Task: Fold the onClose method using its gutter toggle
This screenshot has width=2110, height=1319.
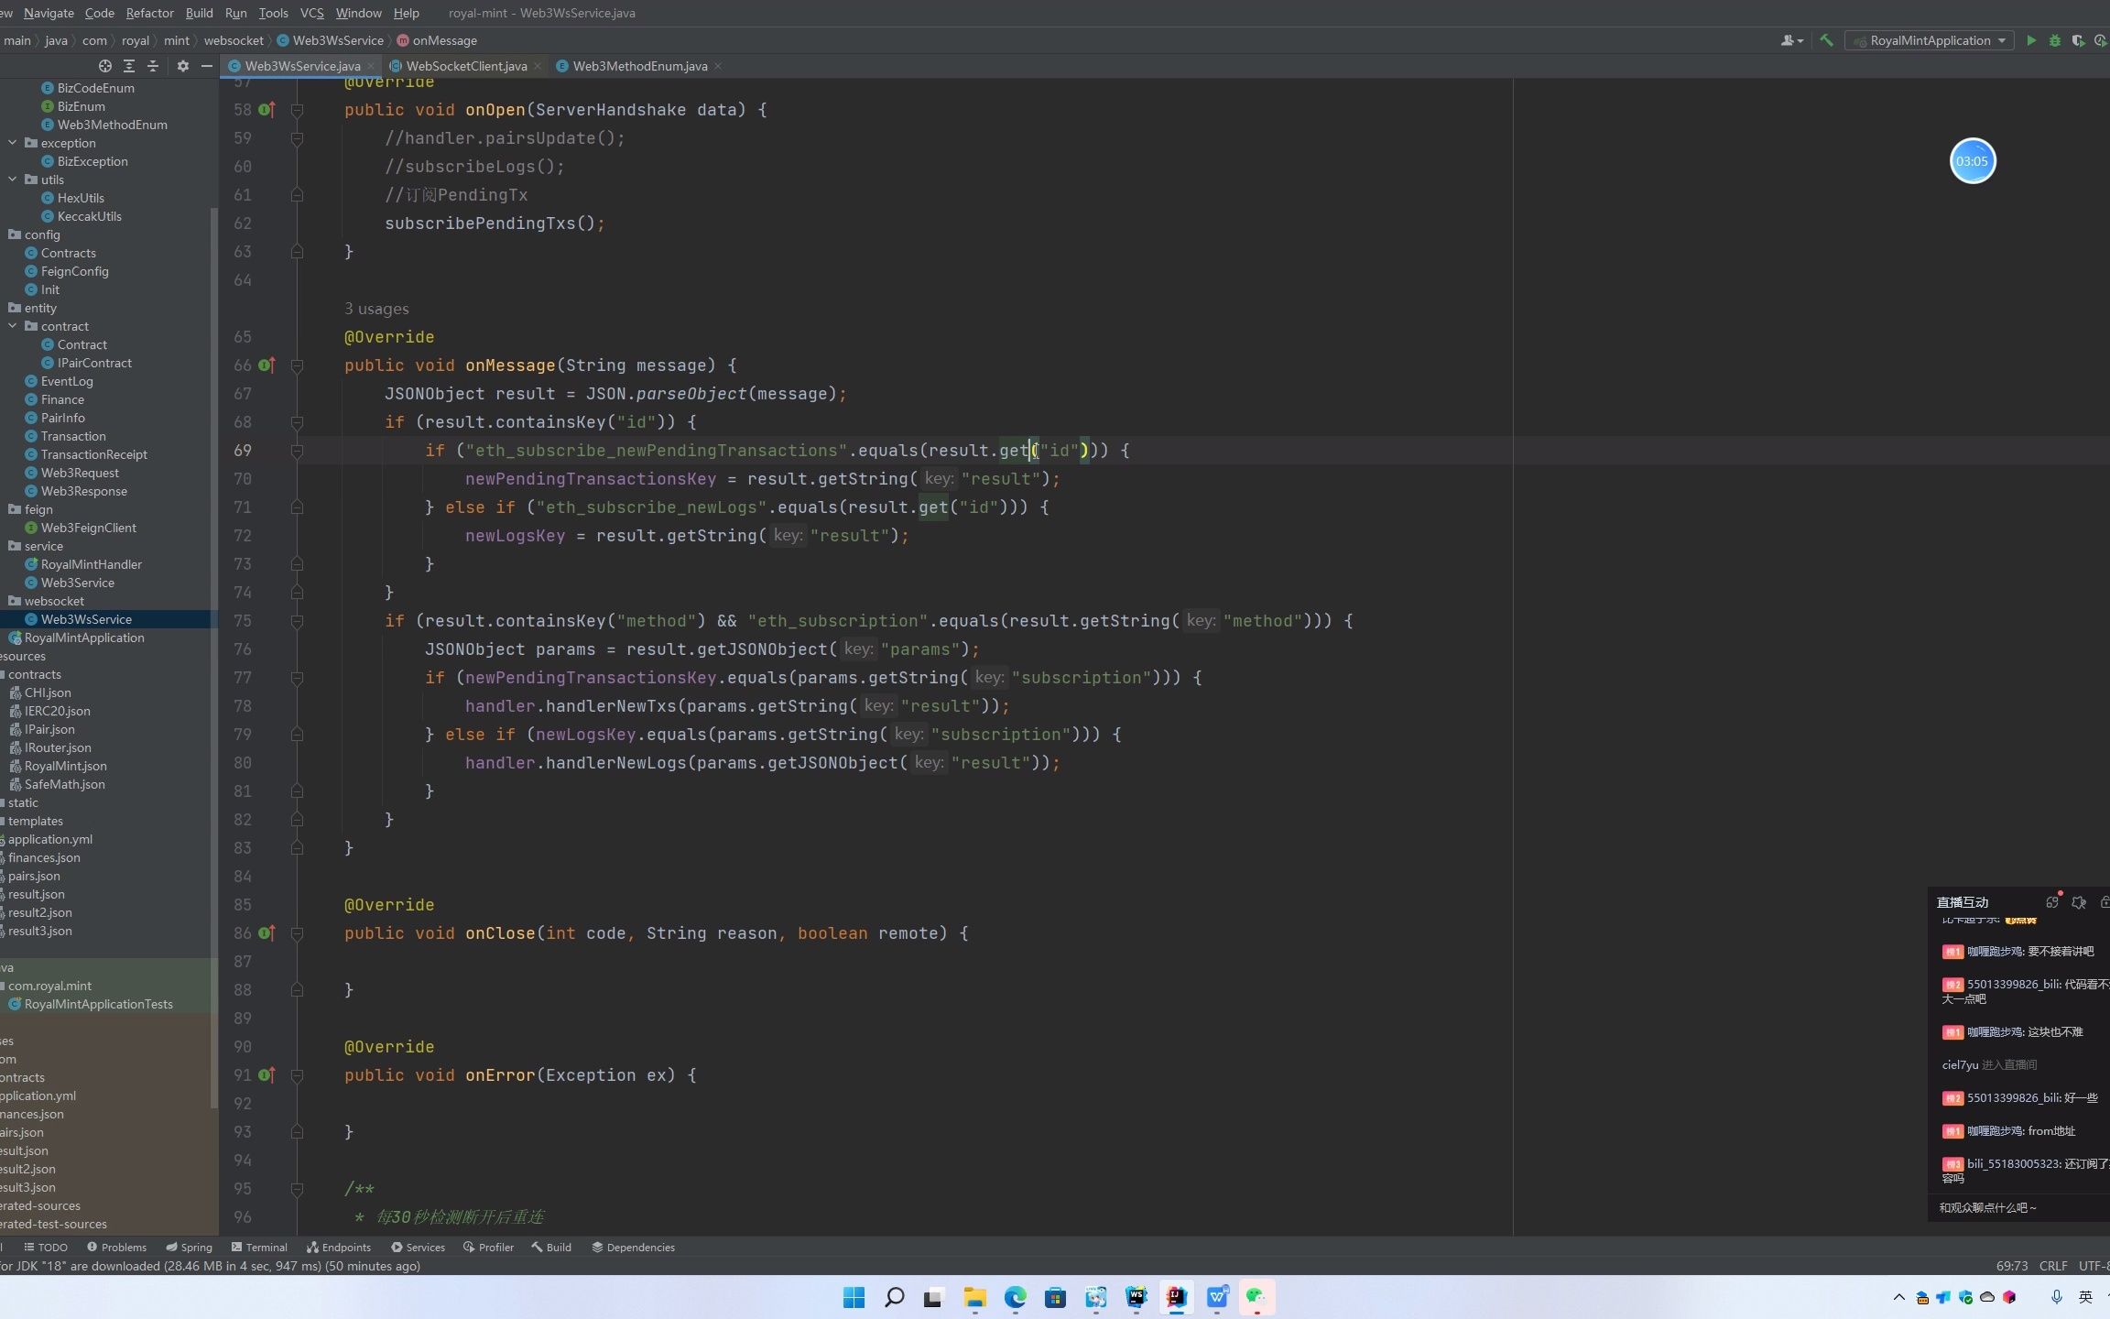Action: click(297, 933)
